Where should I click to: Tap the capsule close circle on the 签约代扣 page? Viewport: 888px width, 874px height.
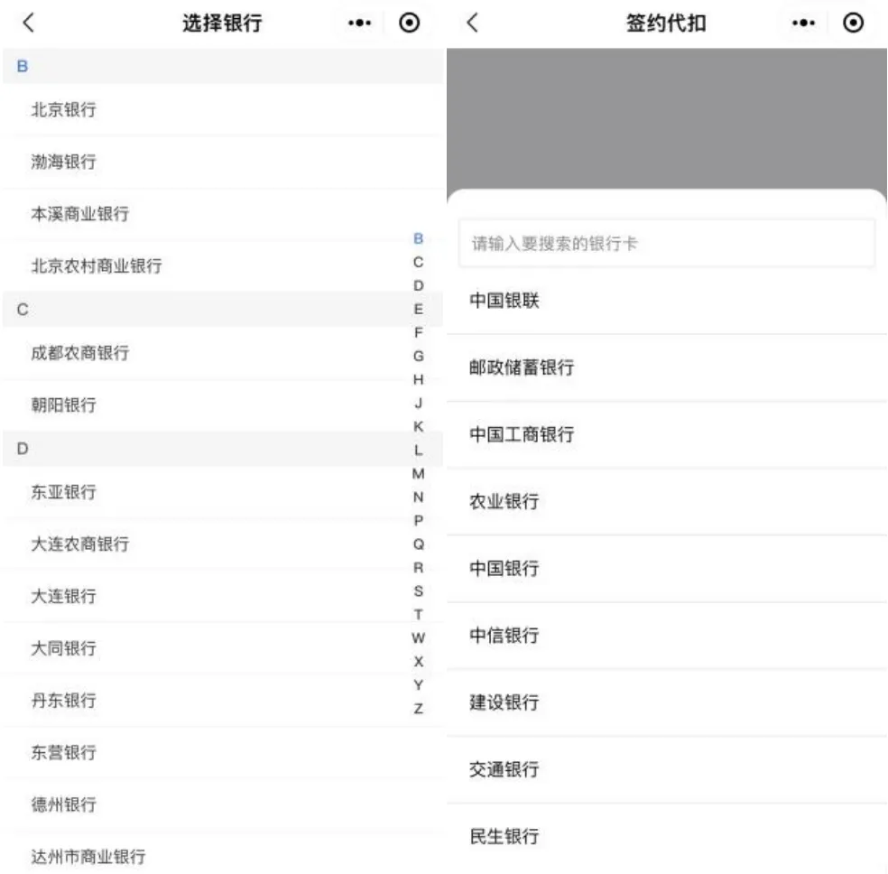click(x=855, y=23)
